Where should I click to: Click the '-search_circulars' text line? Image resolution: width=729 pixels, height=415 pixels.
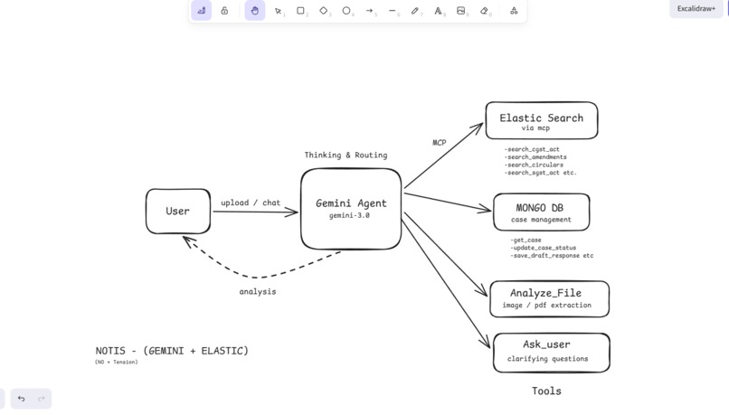click(534, 165)
